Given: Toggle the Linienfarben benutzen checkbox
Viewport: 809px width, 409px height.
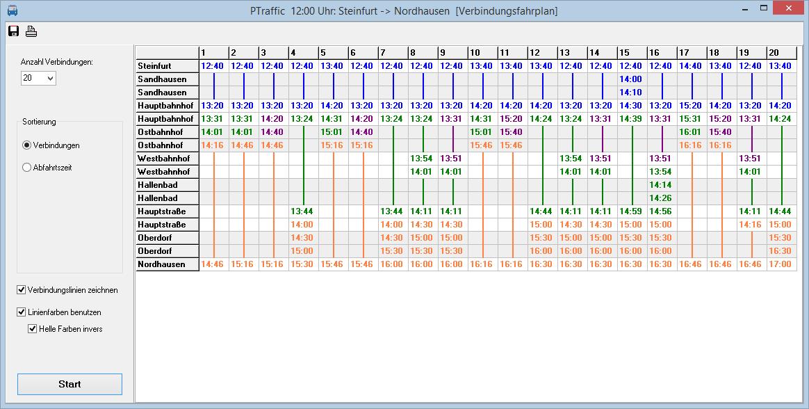Looking at the screenshot, I should (22, 312).
